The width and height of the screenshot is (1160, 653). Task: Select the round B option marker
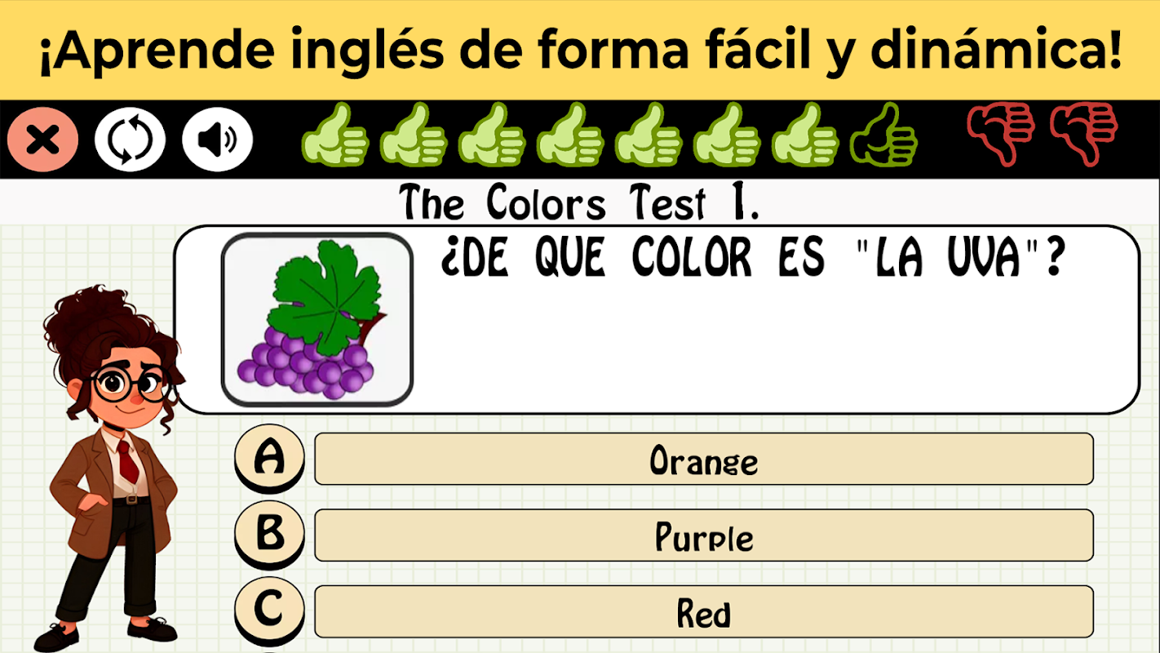pos(269,535)
